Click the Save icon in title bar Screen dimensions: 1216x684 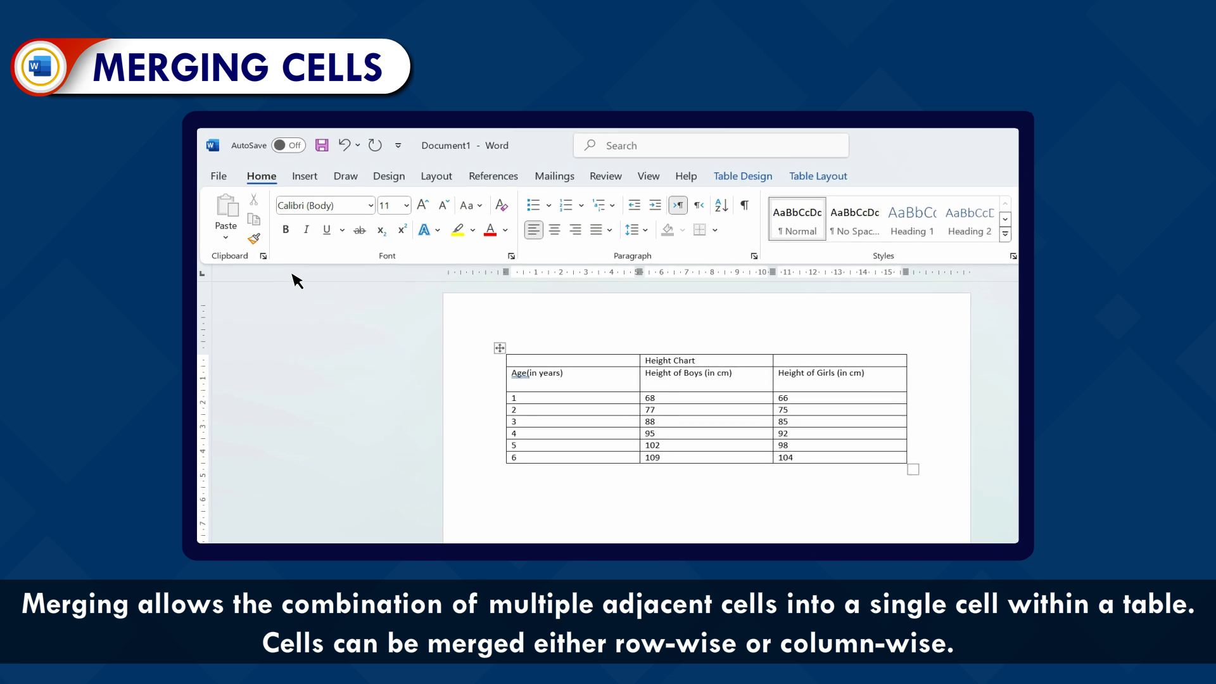click(x=322, y=145)
